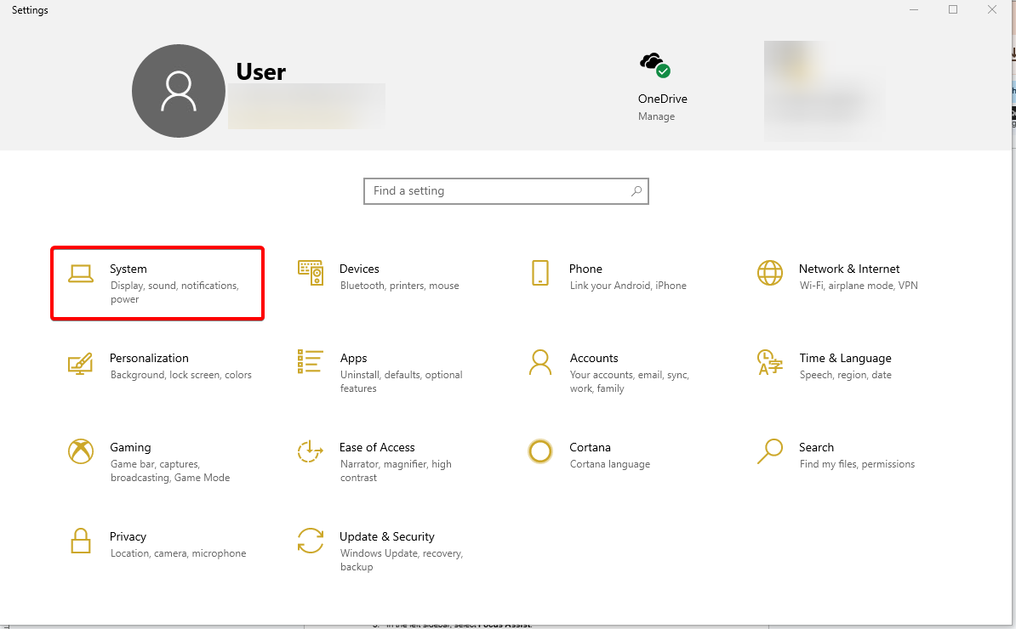The width and height of the screenshot is (1016, 629).
Task: Click the magnifier in Find a setting box
Action: (636, 191)
